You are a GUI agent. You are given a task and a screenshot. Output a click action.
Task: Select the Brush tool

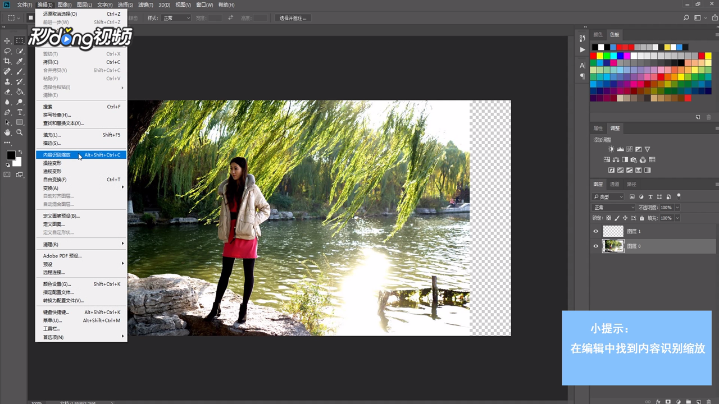click(20, 71)
